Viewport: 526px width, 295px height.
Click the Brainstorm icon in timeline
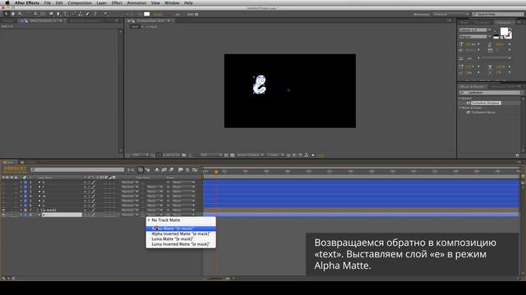point(180,170)
